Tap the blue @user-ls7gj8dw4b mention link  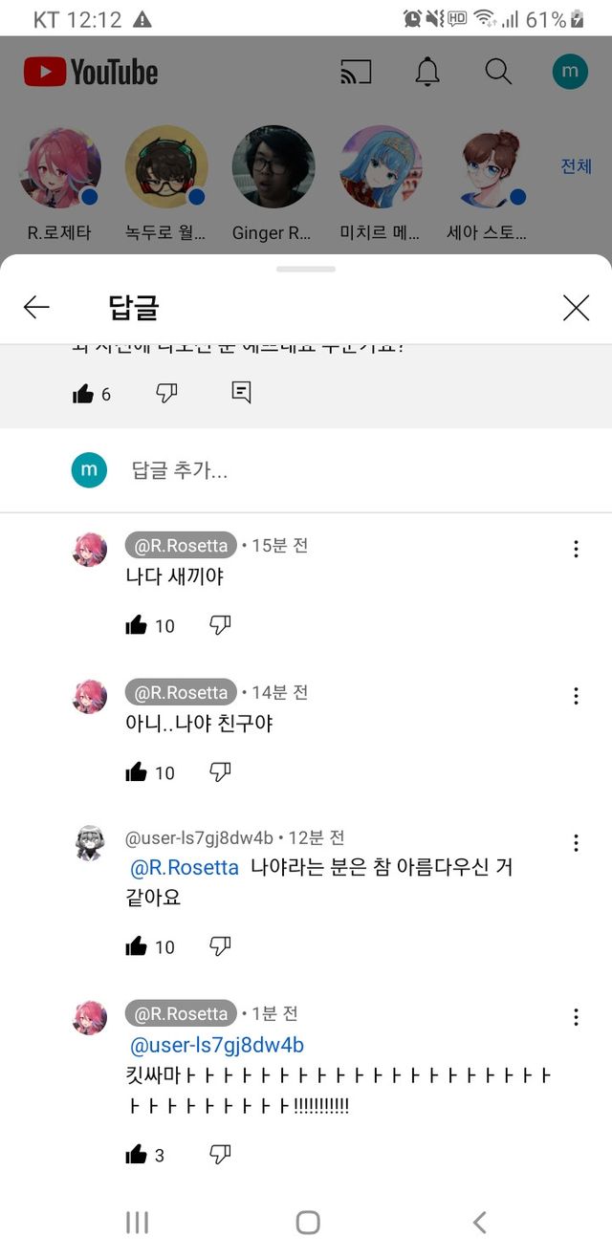[x=217, y=1045]
